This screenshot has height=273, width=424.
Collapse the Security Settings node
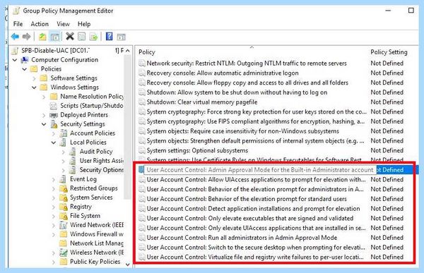[x=44, y=124]
